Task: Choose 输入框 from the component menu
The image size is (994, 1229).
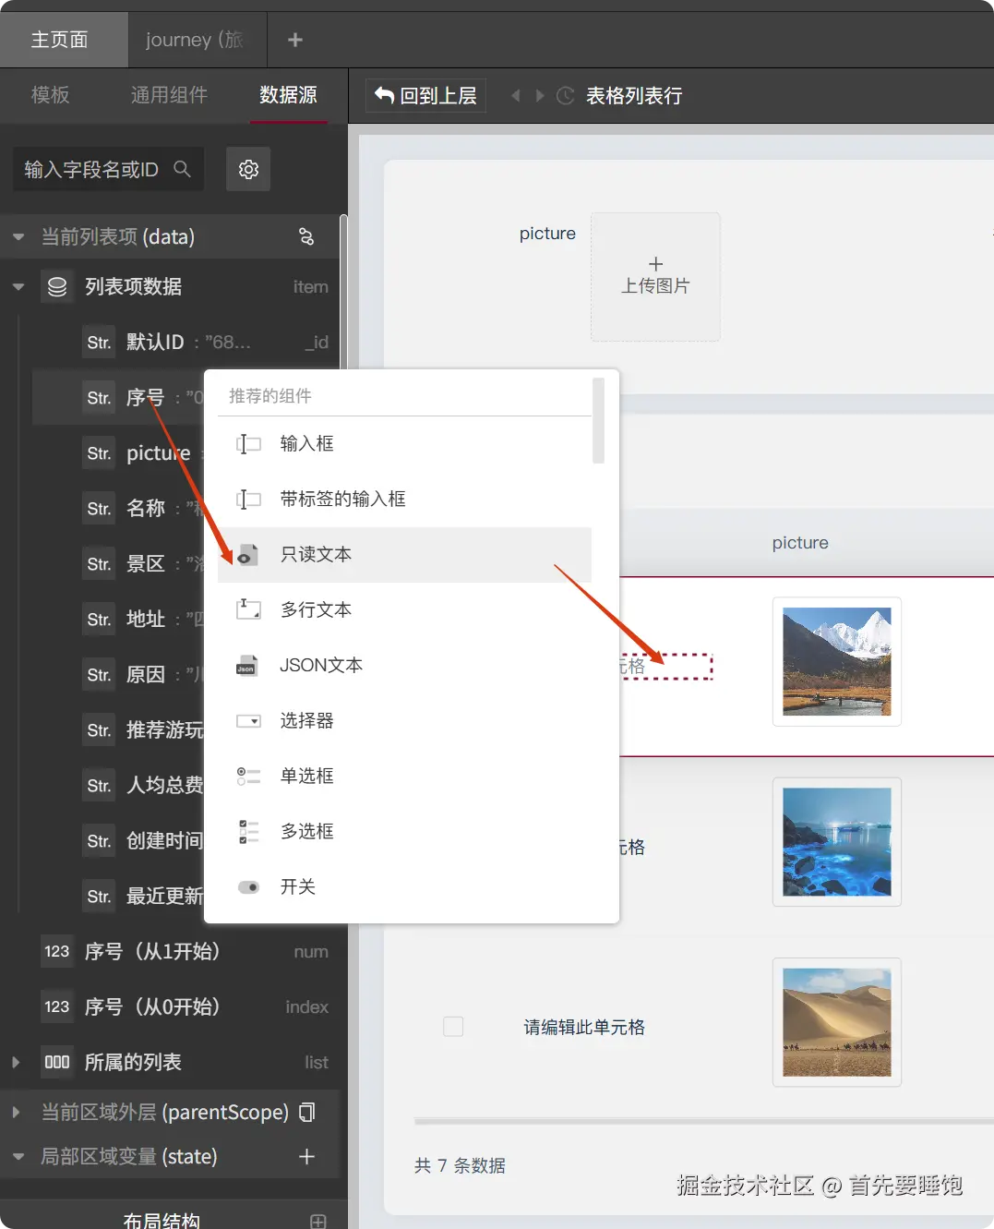Action: click(404, 443)
